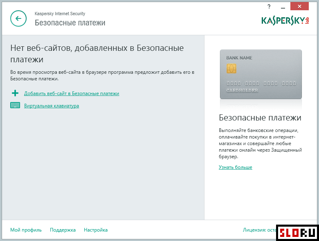Screen dimensions: 319x241
Task: Click the 'Выполняйте банковские операции' description text
Action: [x=260, y=143]
